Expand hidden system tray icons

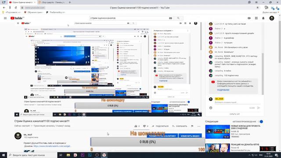(x=249, y=155)
